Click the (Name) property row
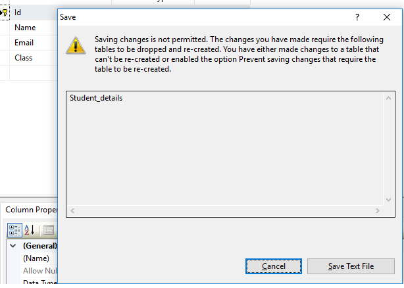Screen dimensions: 404x288 click(x=39, y=258)
